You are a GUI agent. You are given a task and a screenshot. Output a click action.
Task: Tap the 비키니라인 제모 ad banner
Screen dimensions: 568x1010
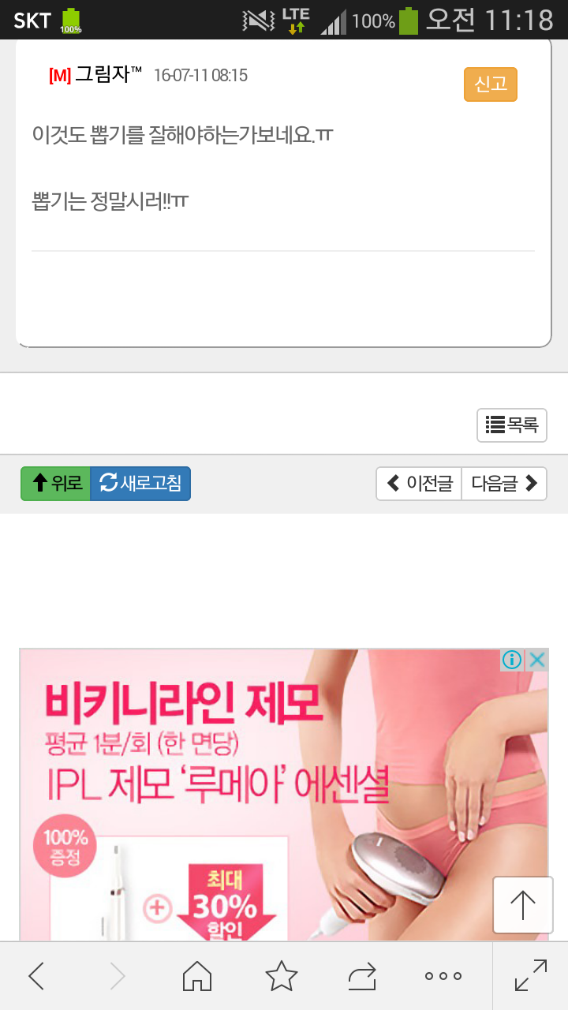point(283,795)
